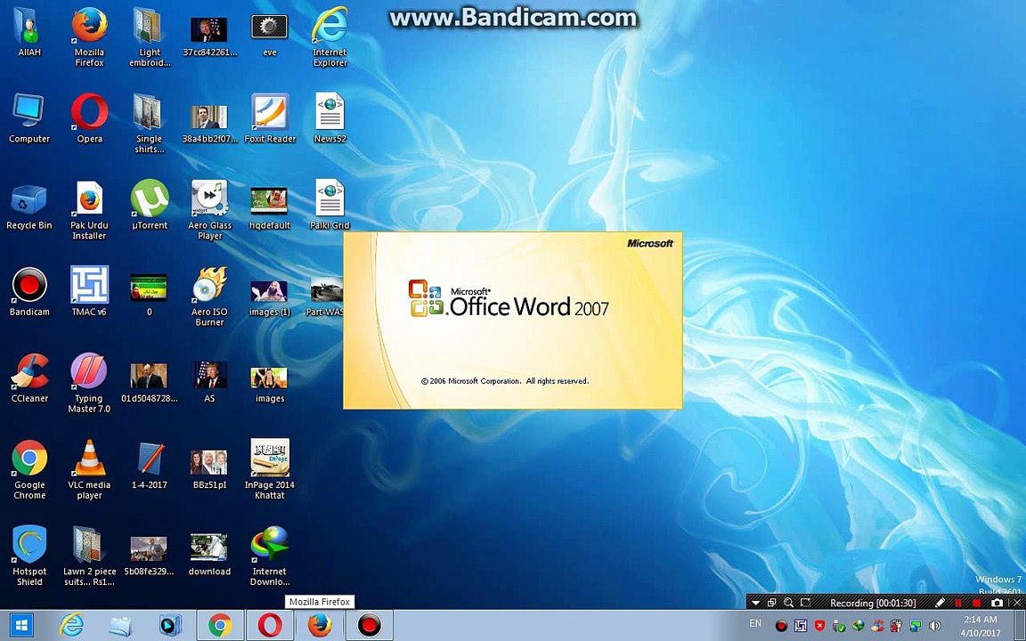Select the download image file
Screen dimensions: 1026x641
click(209, 555)
